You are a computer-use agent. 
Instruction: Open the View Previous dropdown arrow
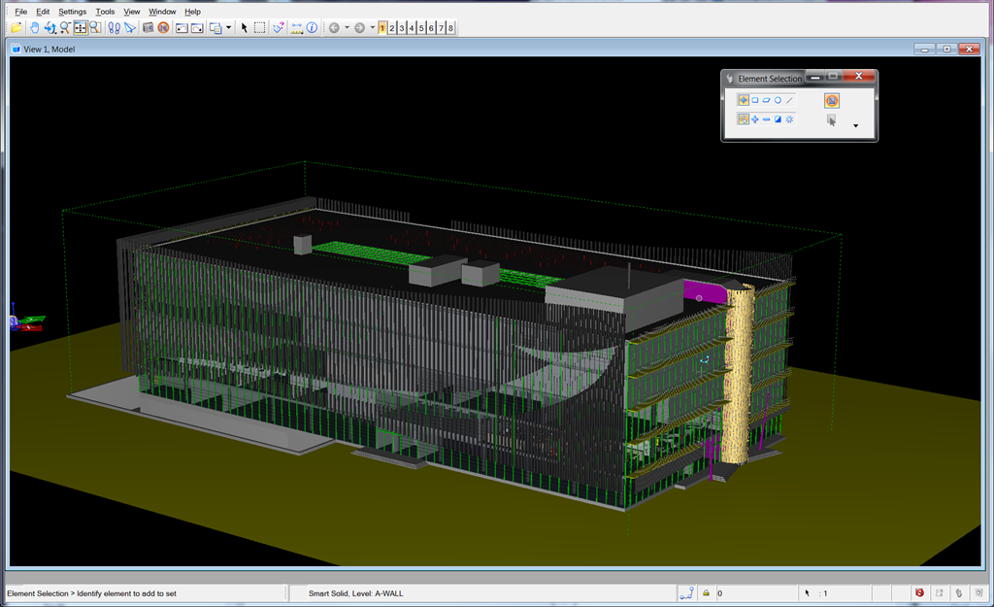point(347,28)
